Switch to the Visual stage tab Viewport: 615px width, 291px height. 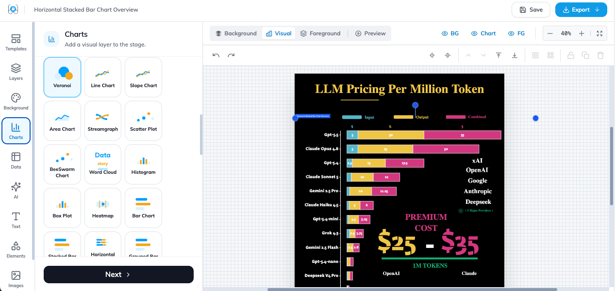pyautogui.click(x=279, y=33)
